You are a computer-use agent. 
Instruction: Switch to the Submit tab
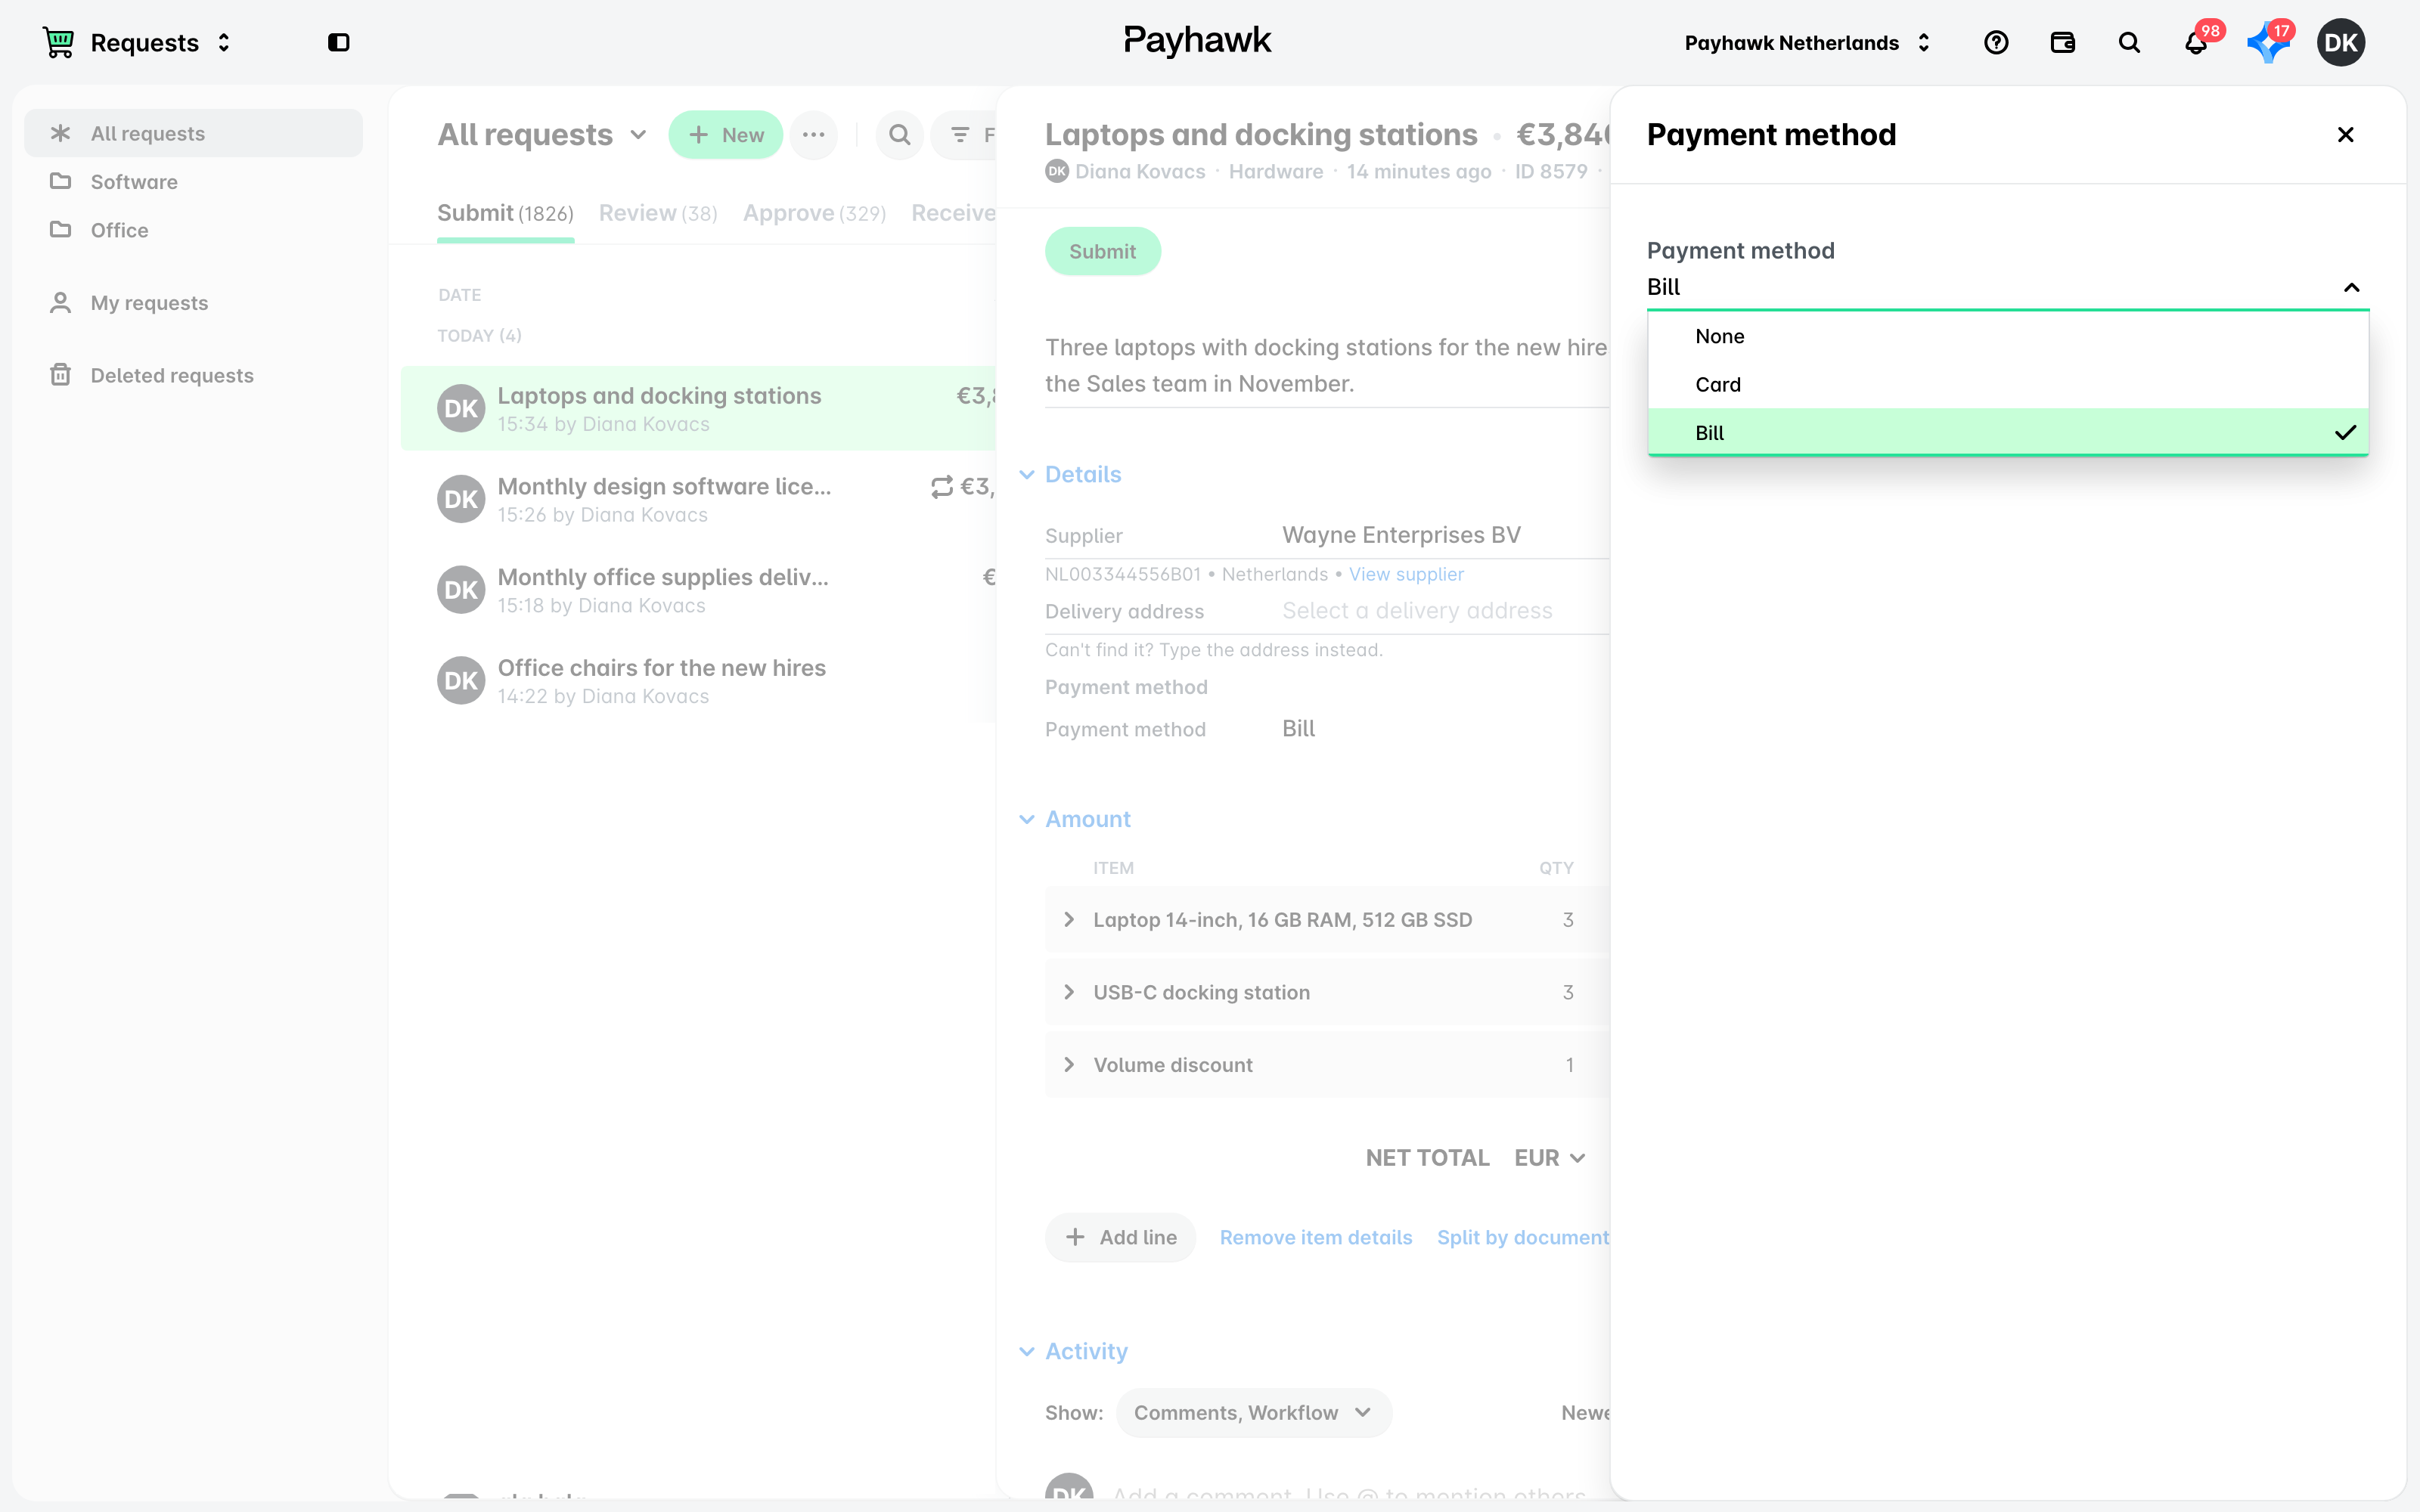505,213
